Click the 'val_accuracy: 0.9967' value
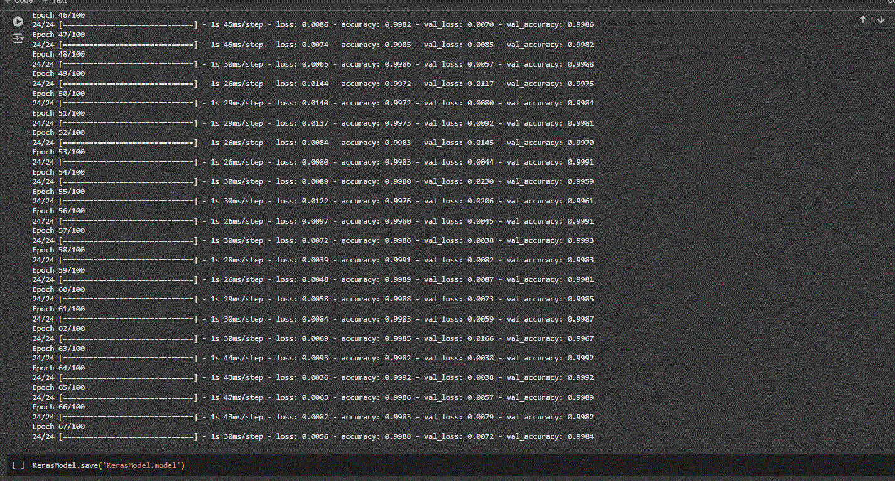Screen dimensions: 895x481 pyautogui.click(x=550, y=338)
